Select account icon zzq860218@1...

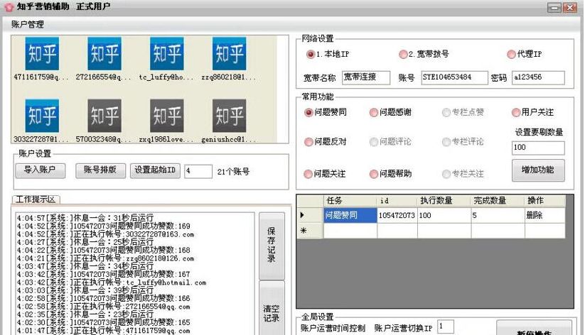229,54
